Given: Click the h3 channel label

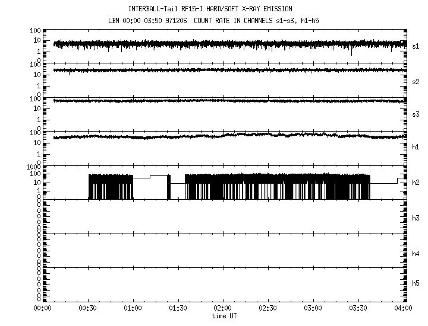Looking at the screenshot, I should coord(416,218).
